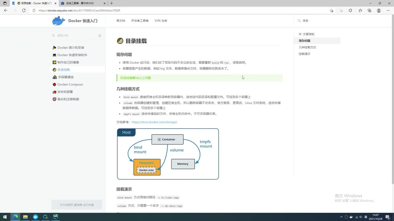The width and height of the screenshot is (394, 221).
Task: Refresh the current browser page
Action: pos(24,10)
